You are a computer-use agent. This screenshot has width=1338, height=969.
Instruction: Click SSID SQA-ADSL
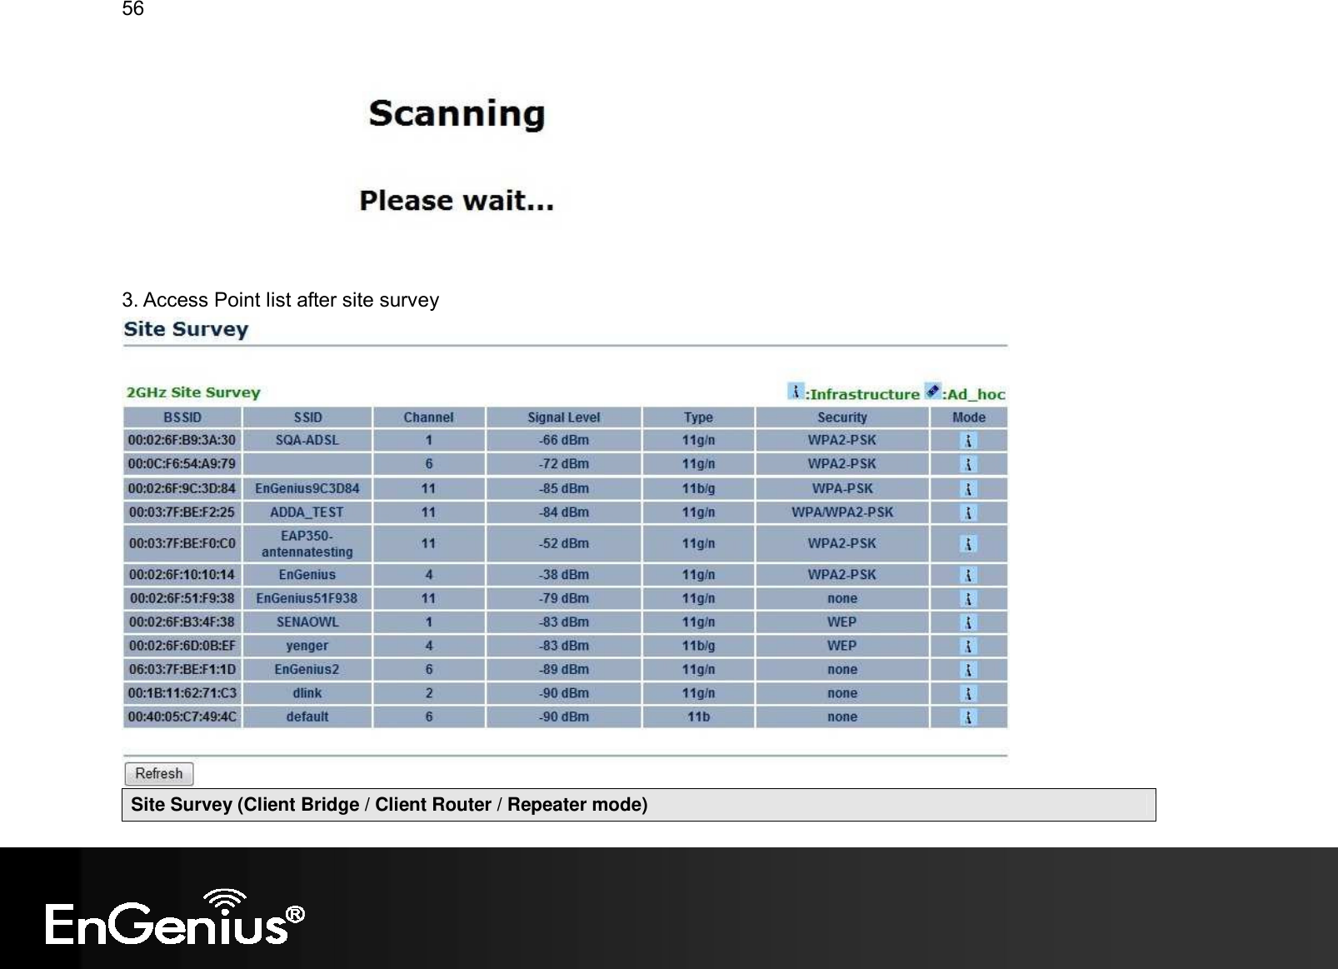click(307, 440)
